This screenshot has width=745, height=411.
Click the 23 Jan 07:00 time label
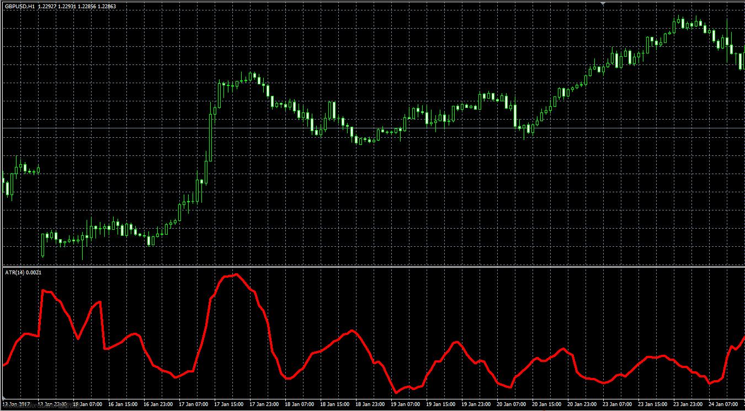[x=618, y=404]
